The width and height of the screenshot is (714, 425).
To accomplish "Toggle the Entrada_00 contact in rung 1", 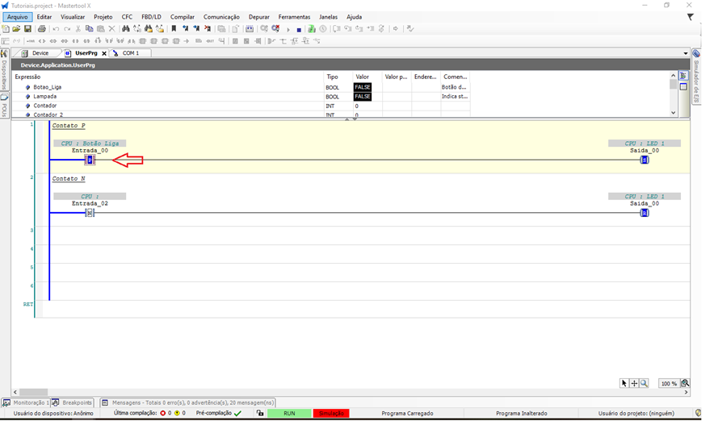I will tap(90, 160).
